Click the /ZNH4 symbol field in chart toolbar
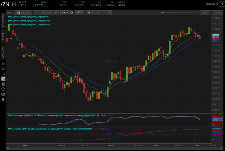This screenshot has height=151, width=225. 10,13
